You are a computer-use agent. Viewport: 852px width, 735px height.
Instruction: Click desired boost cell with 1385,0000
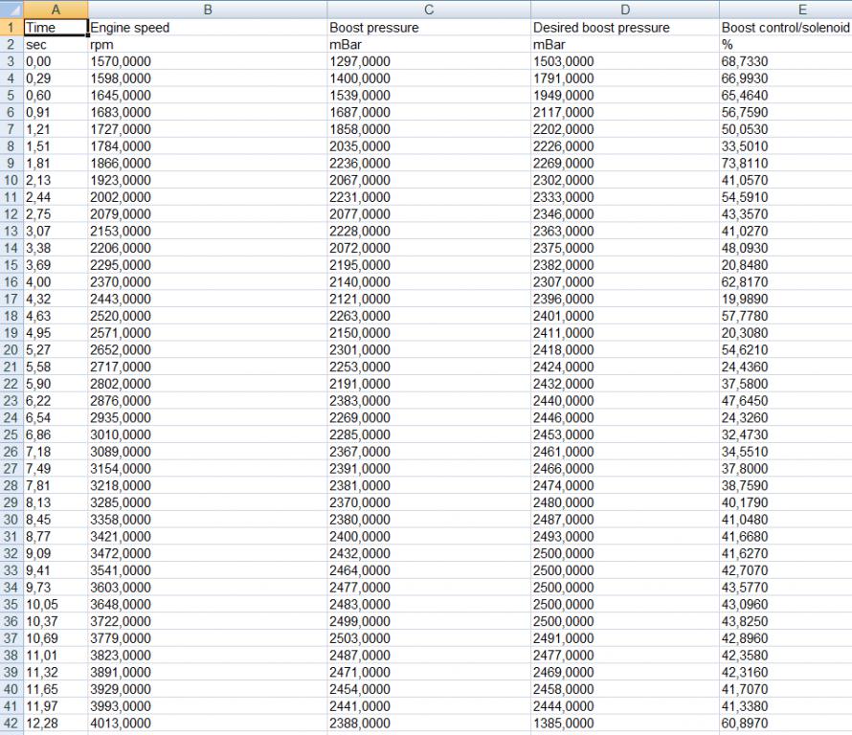(623, 724)
